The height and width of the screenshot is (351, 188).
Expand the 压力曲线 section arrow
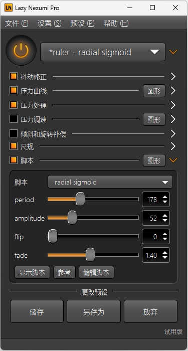tap(173, 91)
